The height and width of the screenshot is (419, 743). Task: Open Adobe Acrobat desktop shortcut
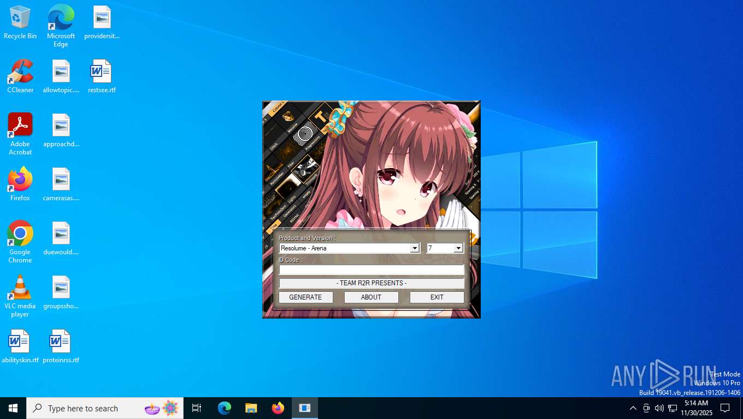[x=20, y=134]
